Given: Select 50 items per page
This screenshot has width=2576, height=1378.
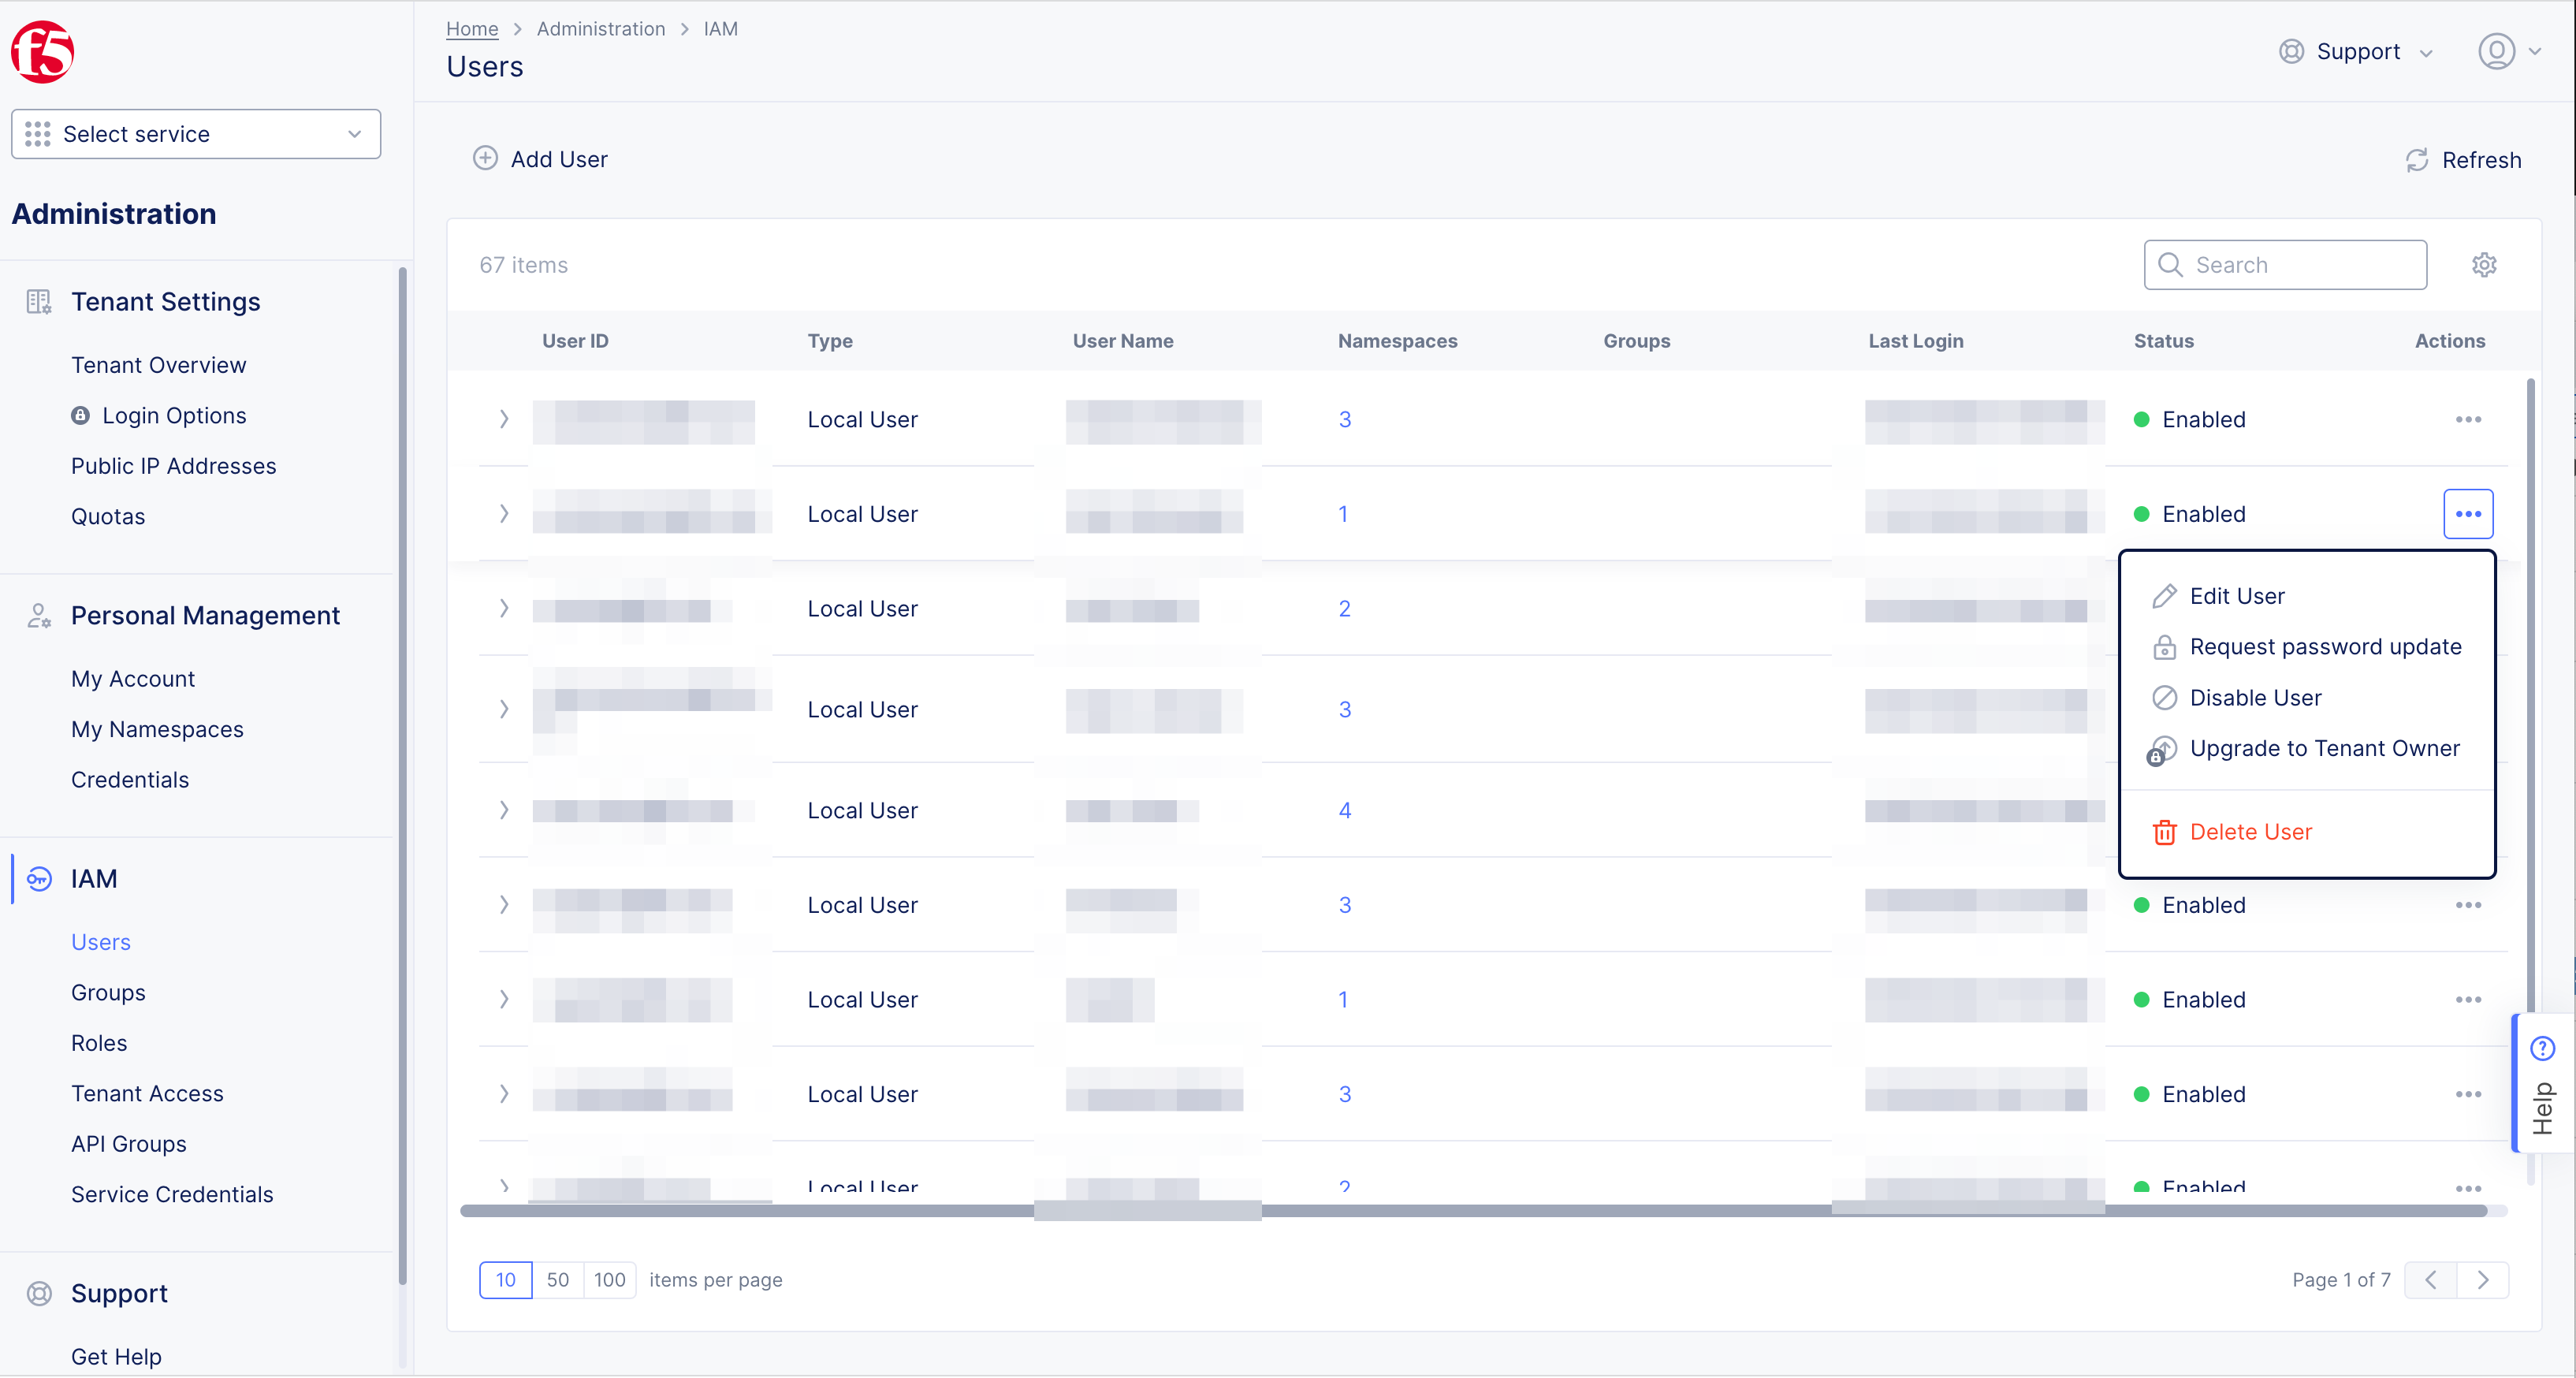Looking at the screenshot, I should click(x=558, y=1280).
